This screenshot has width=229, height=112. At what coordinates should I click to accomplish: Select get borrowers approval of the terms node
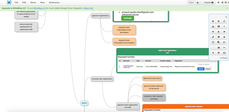(154, 87)
